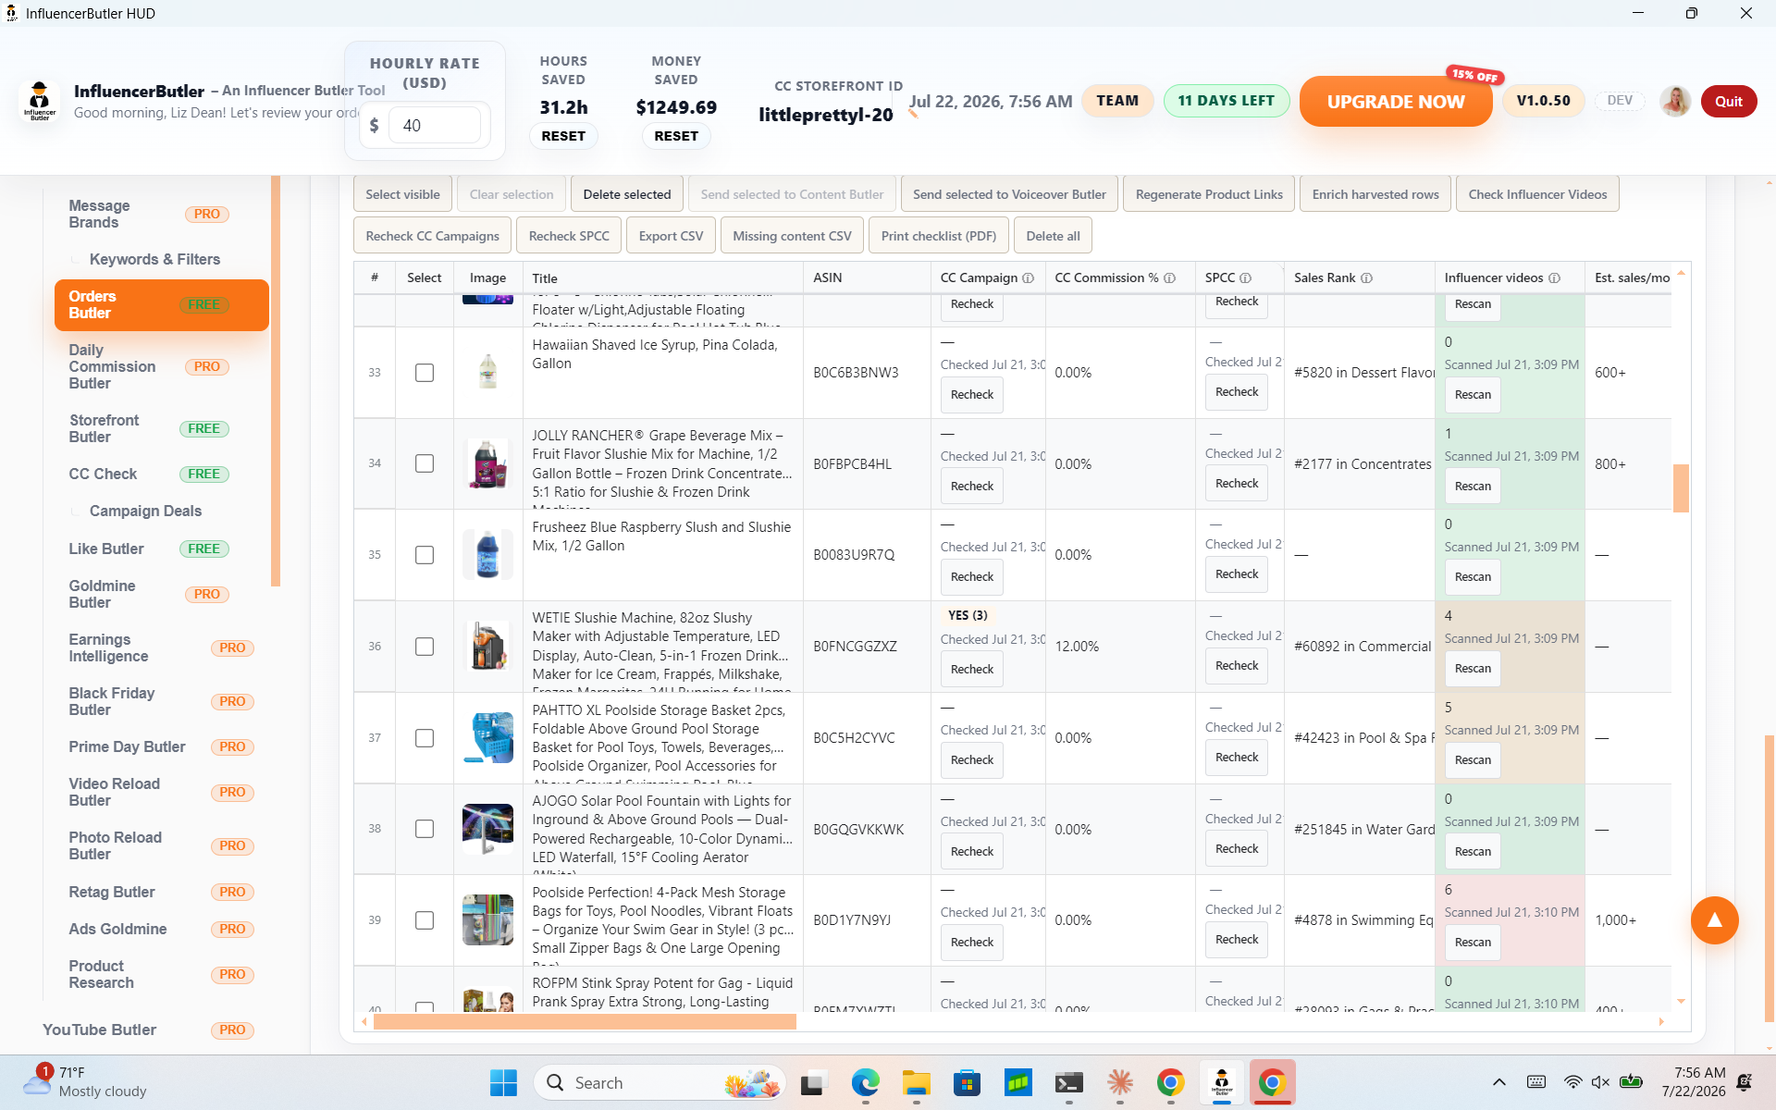1776x1110 pixels.
Task: Click the TEAM plan badge
Action: point(1117,101)
